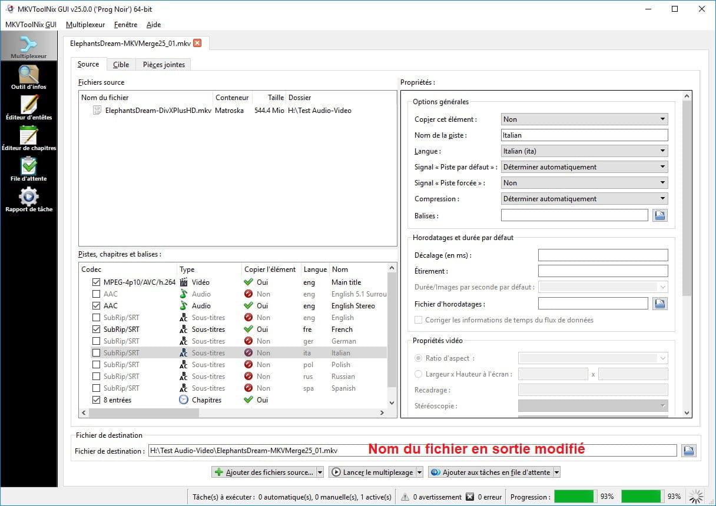Uncheck the 8 entrées chapters checkbox
This screenshot has height=506, width=716.
pyautogui.click(x=96, y=400)
